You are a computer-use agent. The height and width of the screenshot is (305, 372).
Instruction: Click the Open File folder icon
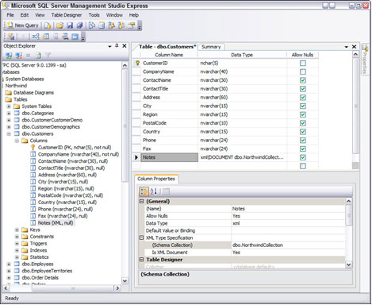tap(60, 25)
